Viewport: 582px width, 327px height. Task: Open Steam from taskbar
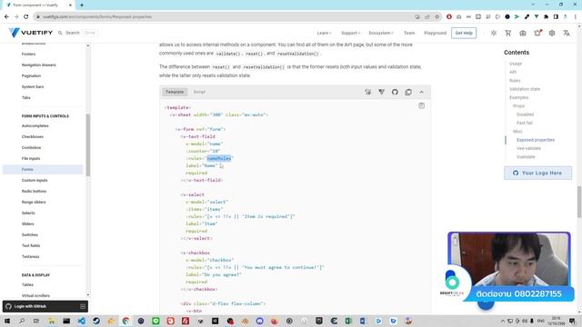point(96,321)
